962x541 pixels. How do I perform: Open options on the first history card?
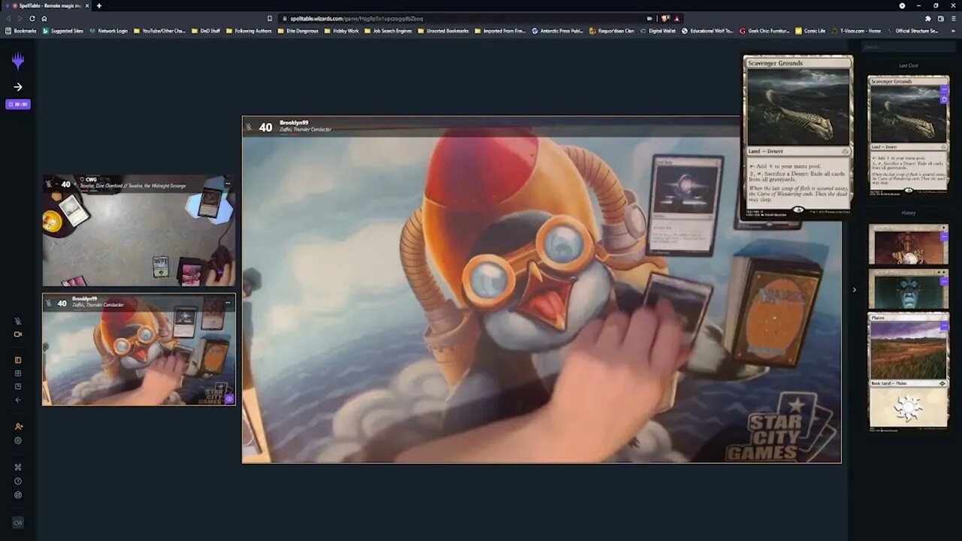tap(944, 237)
